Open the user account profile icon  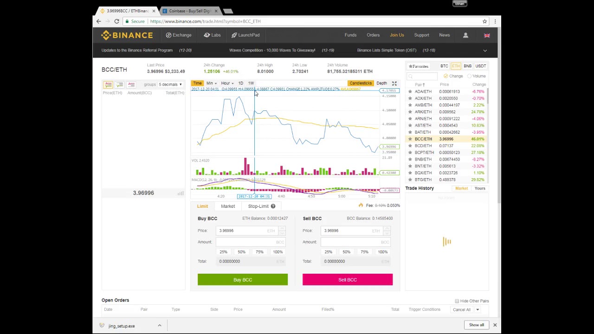click(465, 35)
